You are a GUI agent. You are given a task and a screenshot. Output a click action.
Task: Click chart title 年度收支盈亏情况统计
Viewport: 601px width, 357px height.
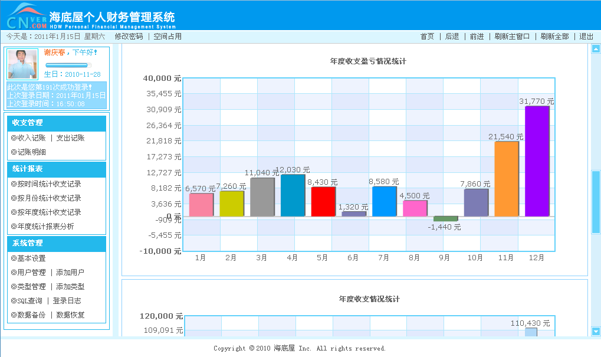(x=368, y=61)
